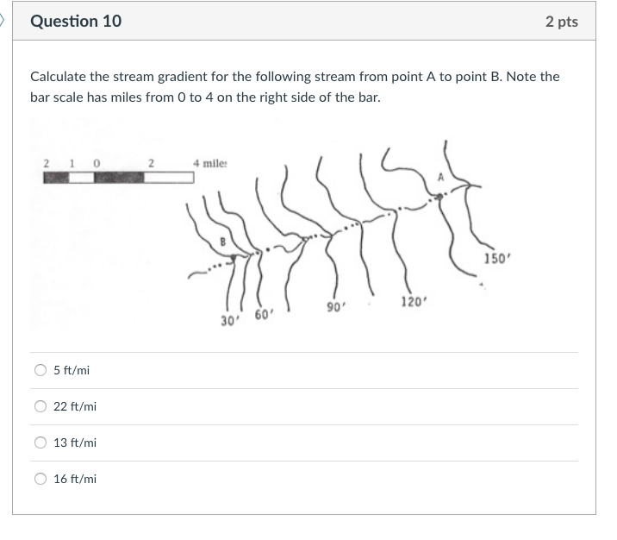Click the 2 pts score label

coord(561,22)
